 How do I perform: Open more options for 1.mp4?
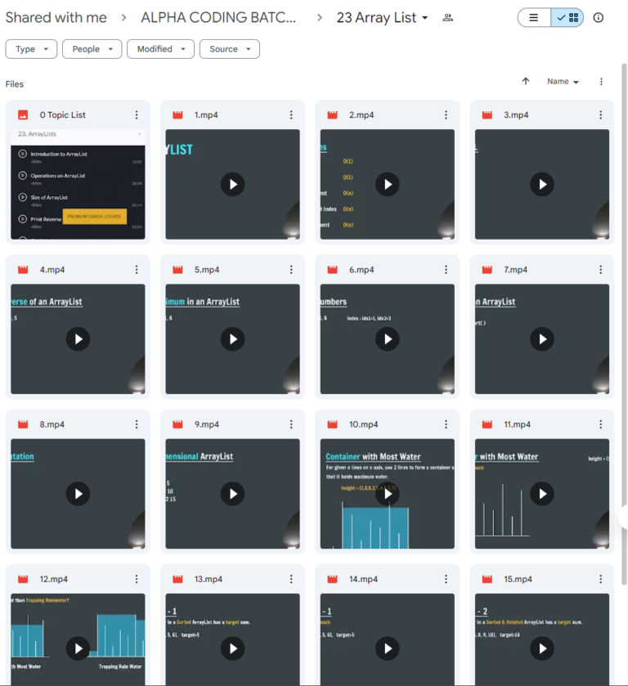(x=291, y=115)
